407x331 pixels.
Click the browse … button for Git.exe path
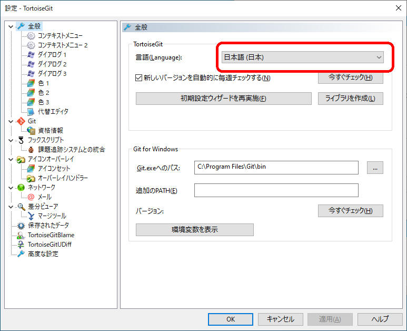(x=375, y=168)
